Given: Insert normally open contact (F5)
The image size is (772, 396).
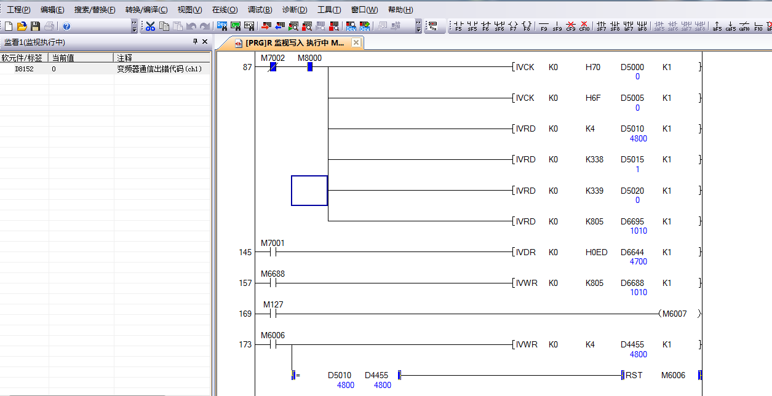Looking at the screenshot, I should pyautogui.click(x=458, y=26).
